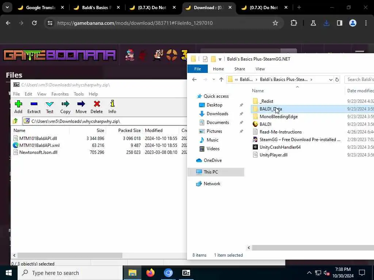The width and height of the screenshot is (374, 280).
Task: Select the MonoBleedingEdge folder
Action: click(279, 117)
